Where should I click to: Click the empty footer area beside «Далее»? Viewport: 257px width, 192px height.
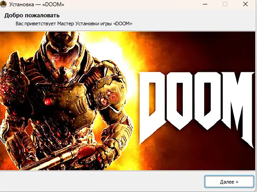tap(102, 181)
